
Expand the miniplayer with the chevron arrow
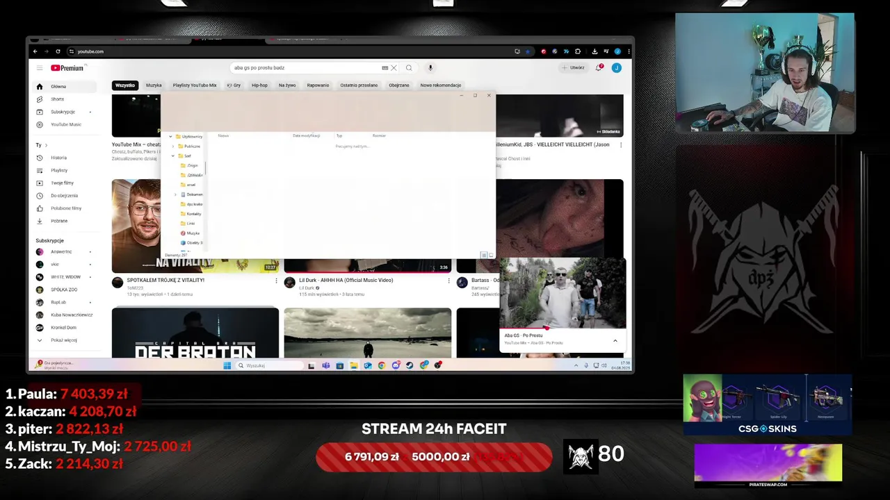click(615, 340)
